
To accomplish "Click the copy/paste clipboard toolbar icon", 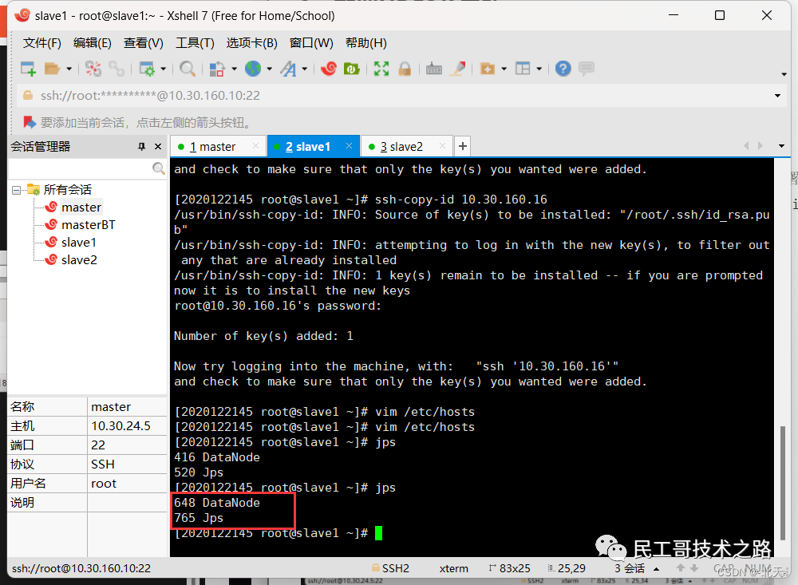I will coord(217,69).
